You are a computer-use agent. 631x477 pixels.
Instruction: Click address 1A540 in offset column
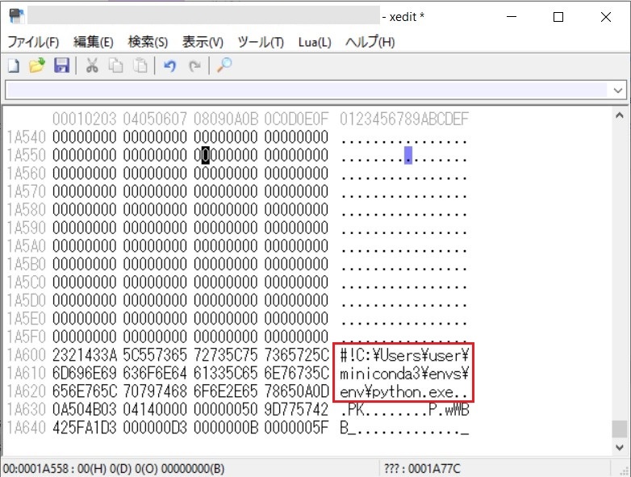[26, 137]
